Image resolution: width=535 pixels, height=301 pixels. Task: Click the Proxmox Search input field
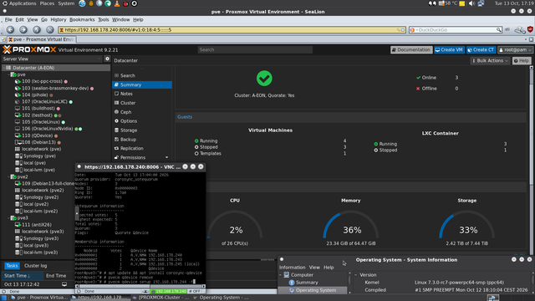click(255, 50)
